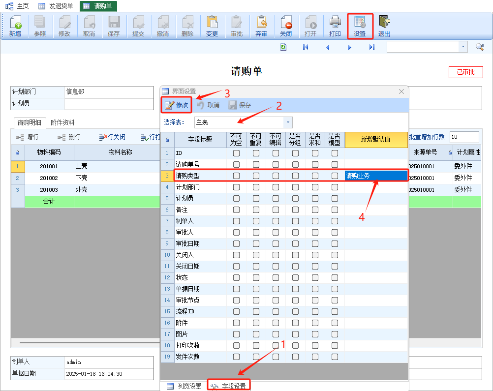The height and width of the screenshot is (391, 493).
Task: Click the 保存 icon in main toolbar
Action: coord(114,26)
